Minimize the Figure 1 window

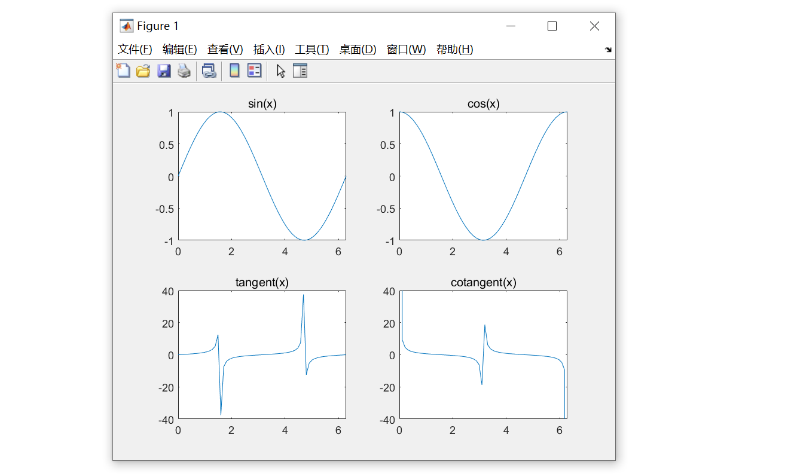511,26
